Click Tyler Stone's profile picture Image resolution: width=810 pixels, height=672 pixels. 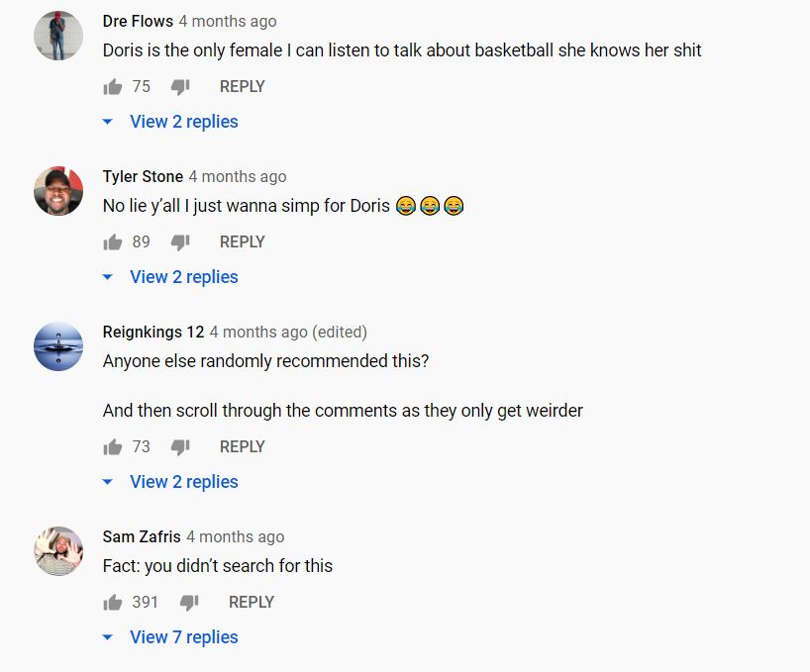(x=58, y=191)
